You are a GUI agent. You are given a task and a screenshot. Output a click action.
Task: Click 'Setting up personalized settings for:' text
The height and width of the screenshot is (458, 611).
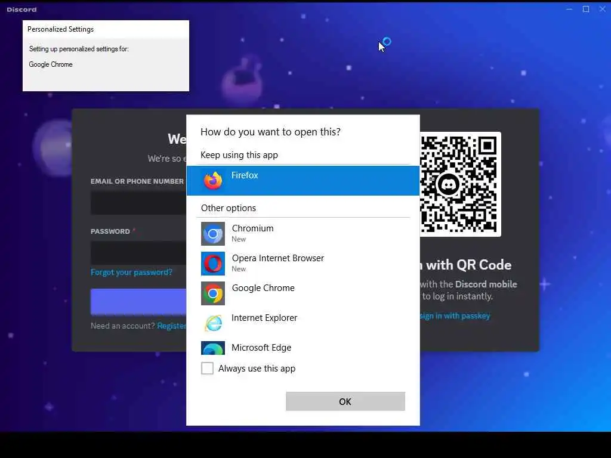click(x=79, y=49)
